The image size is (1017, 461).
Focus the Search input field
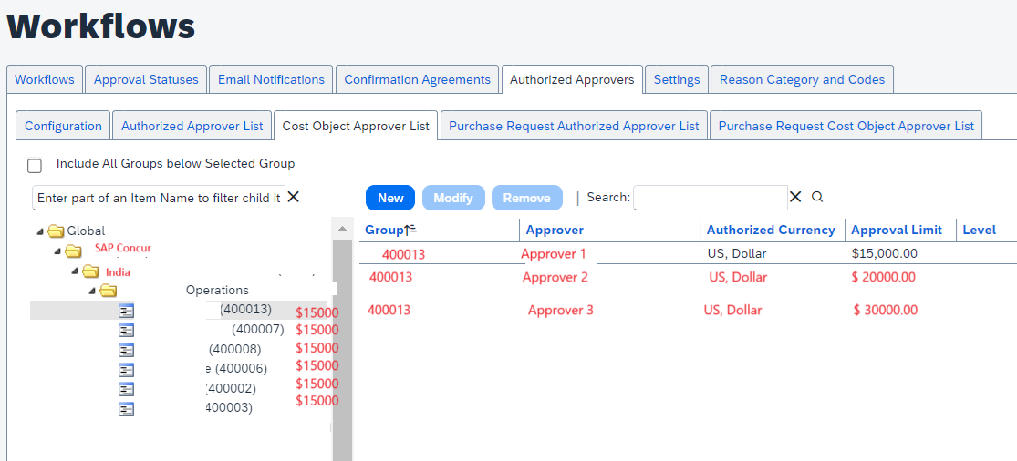(x=711, y=198)
